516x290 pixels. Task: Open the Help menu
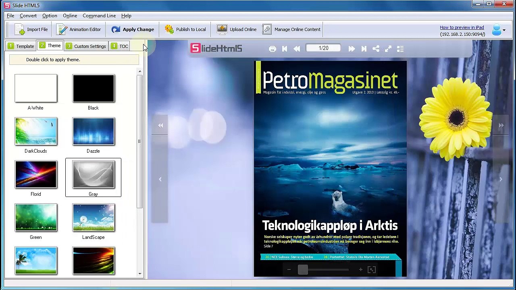tap(126, 16)
